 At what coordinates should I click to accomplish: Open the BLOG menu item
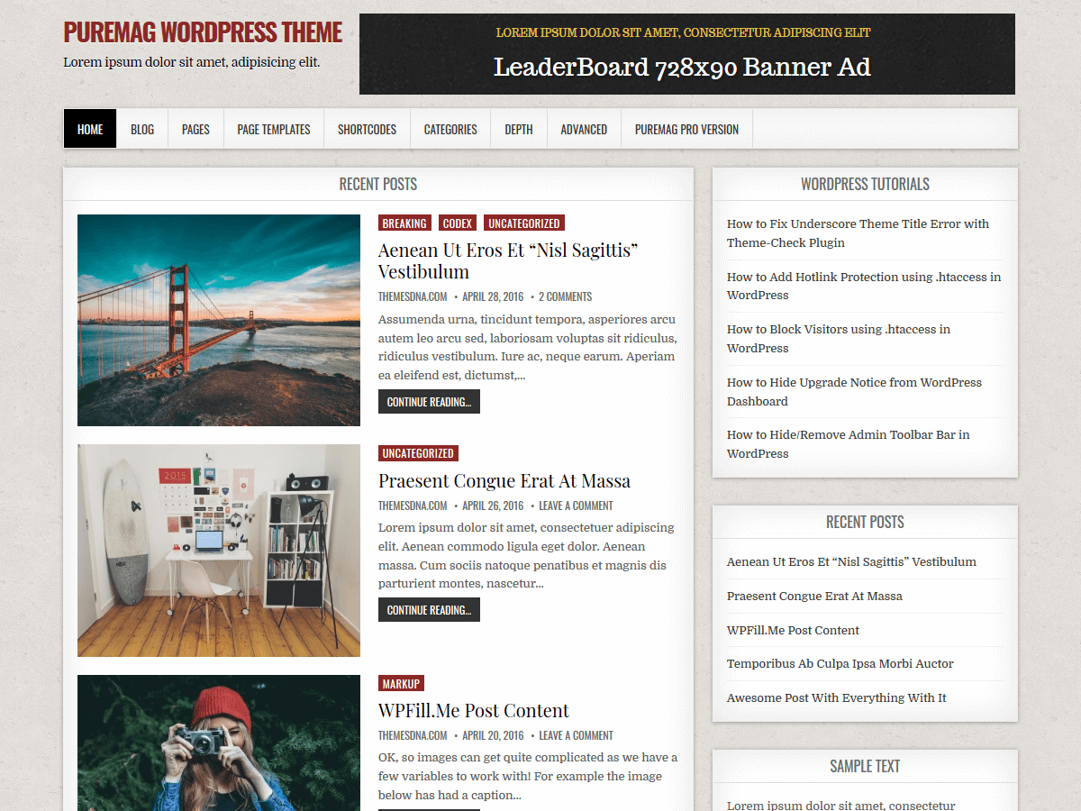(x=142, y=129)
